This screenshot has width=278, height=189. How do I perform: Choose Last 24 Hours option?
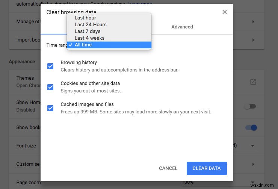[x=91, y=24]
